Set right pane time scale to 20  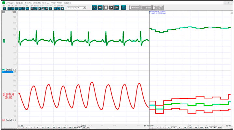click(x=174, y=128)
